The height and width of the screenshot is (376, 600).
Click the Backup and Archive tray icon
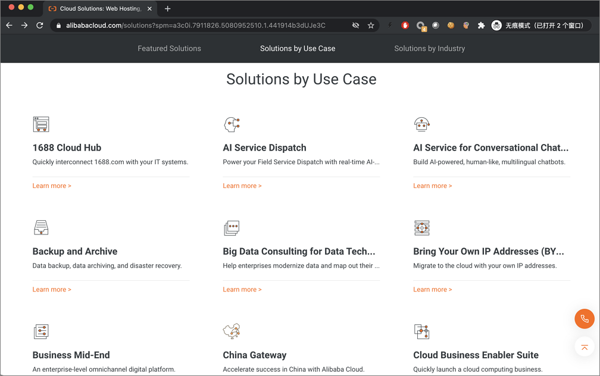(41, 228)
